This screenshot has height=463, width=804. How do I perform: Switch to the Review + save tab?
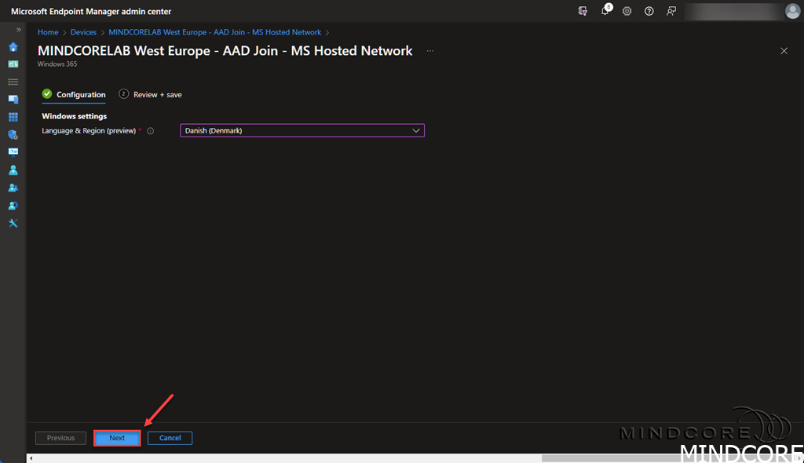pos(157,94)
